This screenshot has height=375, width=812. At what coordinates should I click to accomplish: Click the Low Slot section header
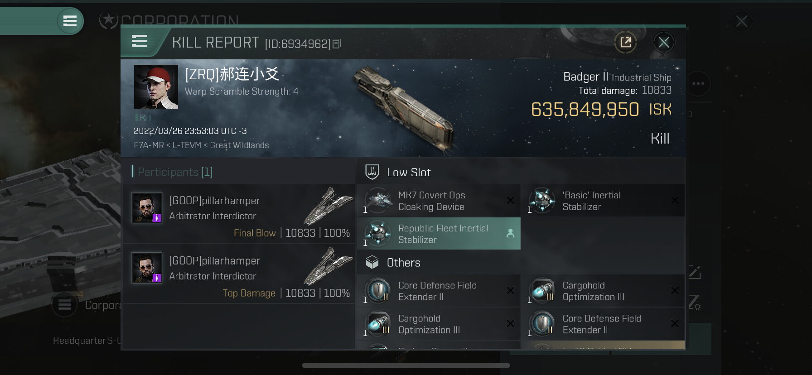[x=409, y=173]
